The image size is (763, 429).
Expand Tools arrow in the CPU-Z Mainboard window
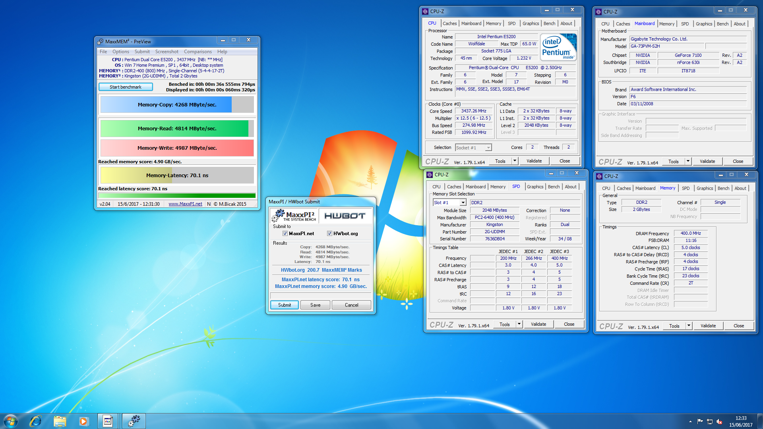pos(688,161)
